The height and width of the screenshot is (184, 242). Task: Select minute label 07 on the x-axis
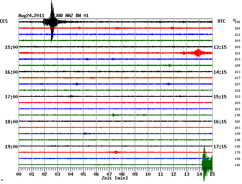coord(109,174)
